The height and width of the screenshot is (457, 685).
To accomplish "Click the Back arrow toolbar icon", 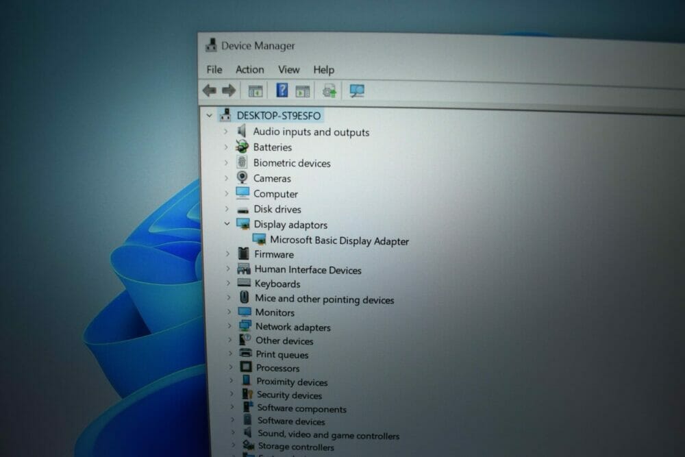I will tap(209, 90).
